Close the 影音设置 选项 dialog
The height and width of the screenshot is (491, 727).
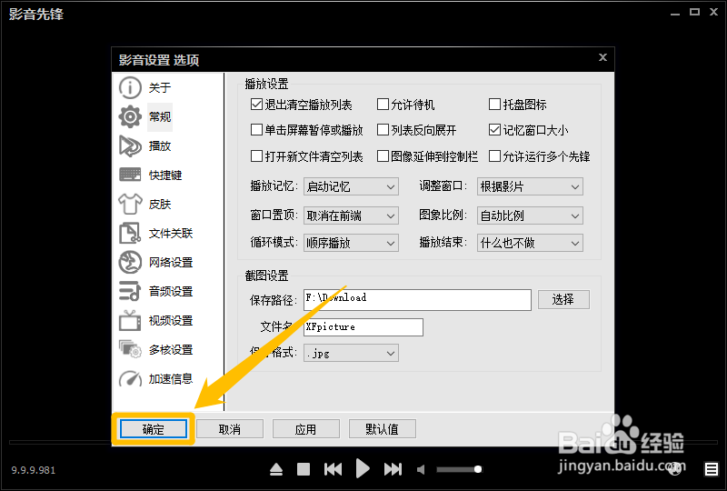pyautogui.click(x=603, y=57)
